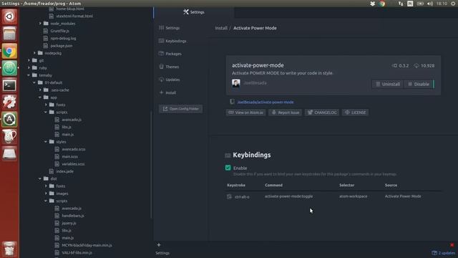This screenshot has height=258, width=458.
Task: Expand the ruby folder
Action: coord(29,68)
